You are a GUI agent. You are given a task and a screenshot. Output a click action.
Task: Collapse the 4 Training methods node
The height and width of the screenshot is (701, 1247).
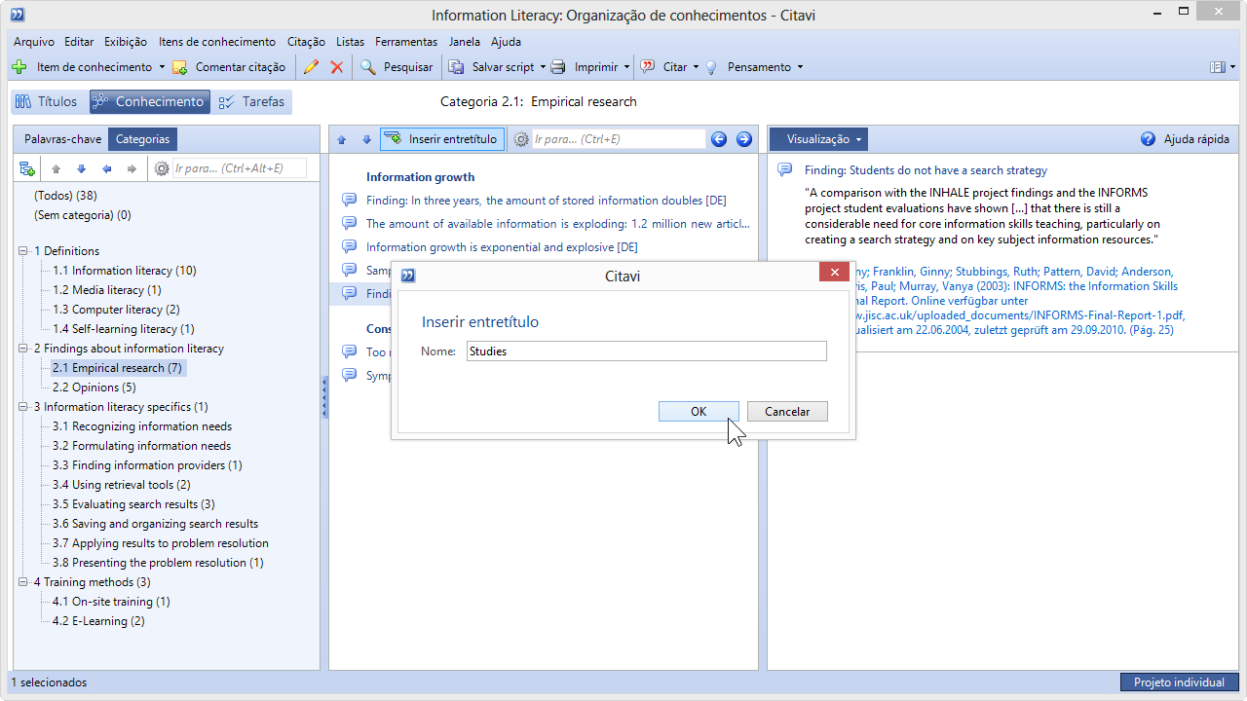tap(23, 582)
